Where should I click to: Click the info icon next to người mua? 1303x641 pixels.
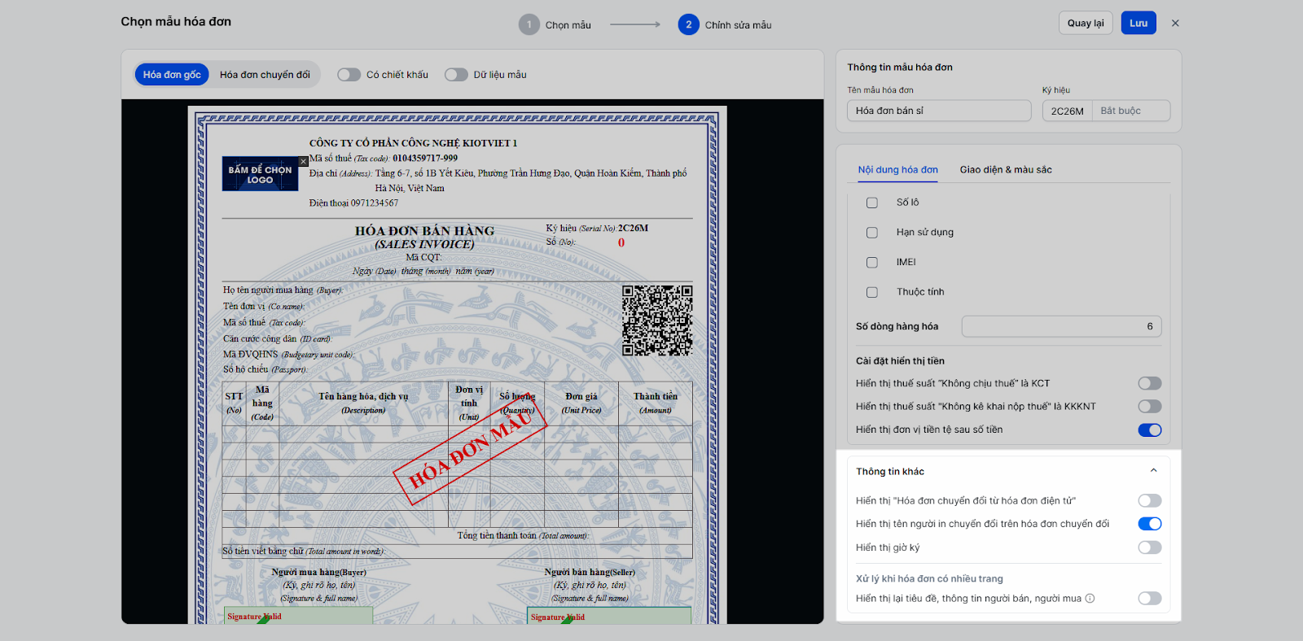(x=1090, y=599)
